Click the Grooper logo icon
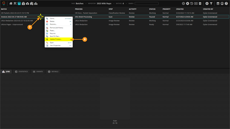The image size is (230, 129). [x=4, y=3]
